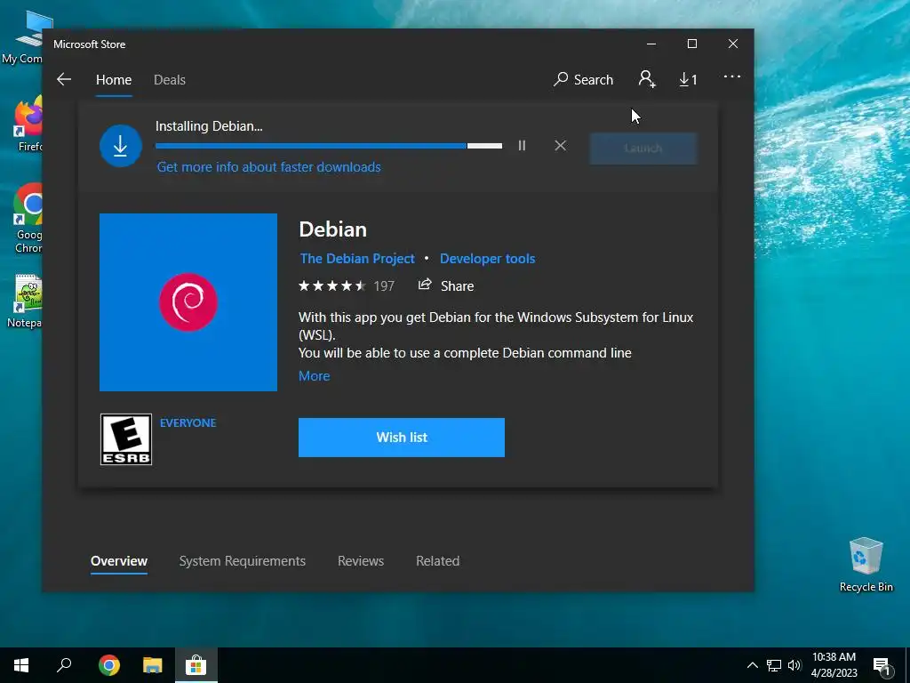Go back with the Store back arrow
The height and width of the screenshot is (683, 910).
[x=64, y=79]
